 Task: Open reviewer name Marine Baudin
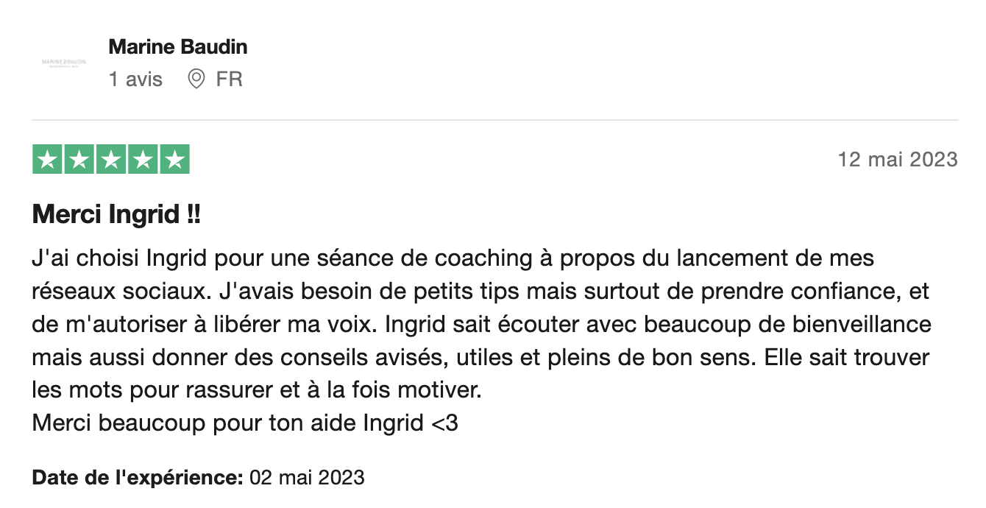[x=177, y=47]
